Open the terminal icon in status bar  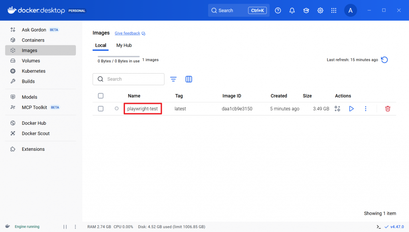coord(379,227)
